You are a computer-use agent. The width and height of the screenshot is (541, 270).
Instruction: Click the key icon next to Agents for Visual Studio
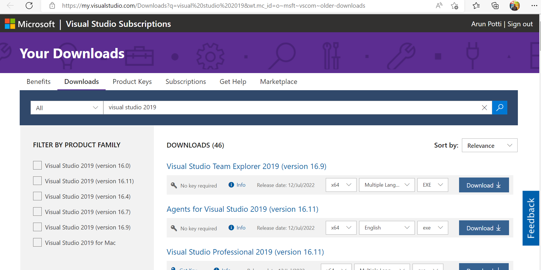174,227
